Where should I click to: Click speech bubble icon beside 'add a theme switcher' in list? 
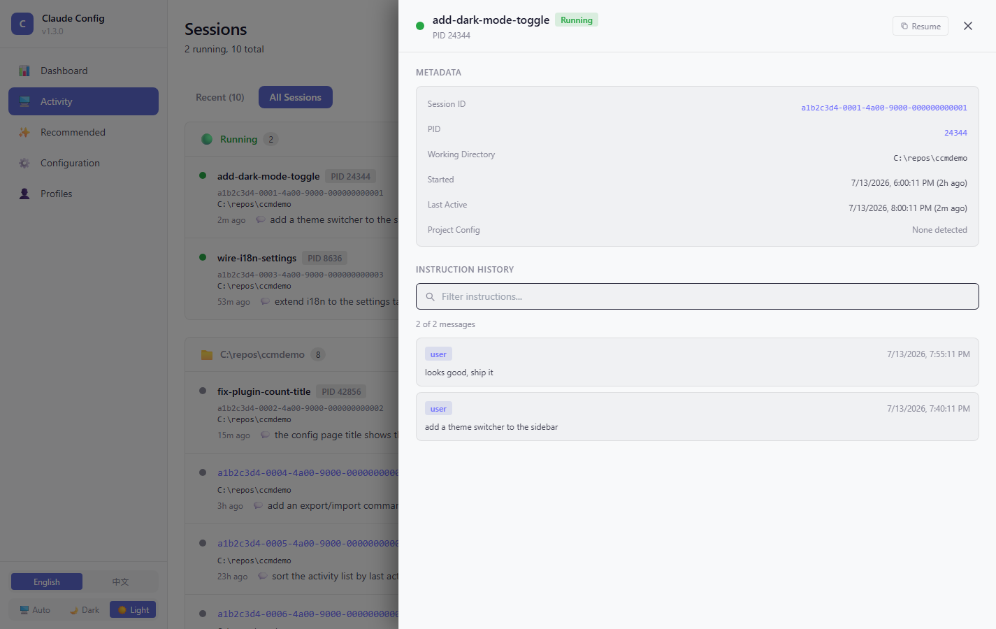point(261,219)
